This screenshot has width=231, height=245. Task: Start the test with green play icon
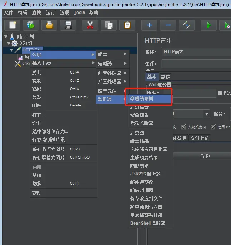pyautogui.click(x=209, y=25)
